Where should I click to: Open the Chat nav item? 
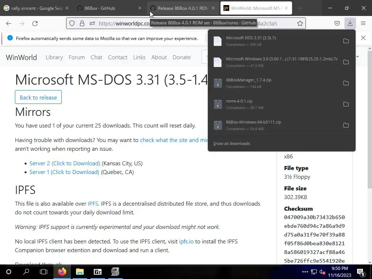point(96,57)
